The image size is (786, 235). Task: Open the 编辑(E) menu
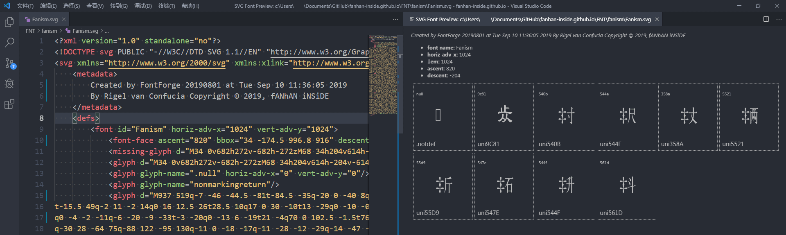pos(48,6)
